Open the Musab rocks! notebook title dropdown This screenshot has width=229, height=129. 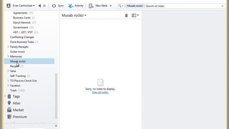[x=74, y=15]
